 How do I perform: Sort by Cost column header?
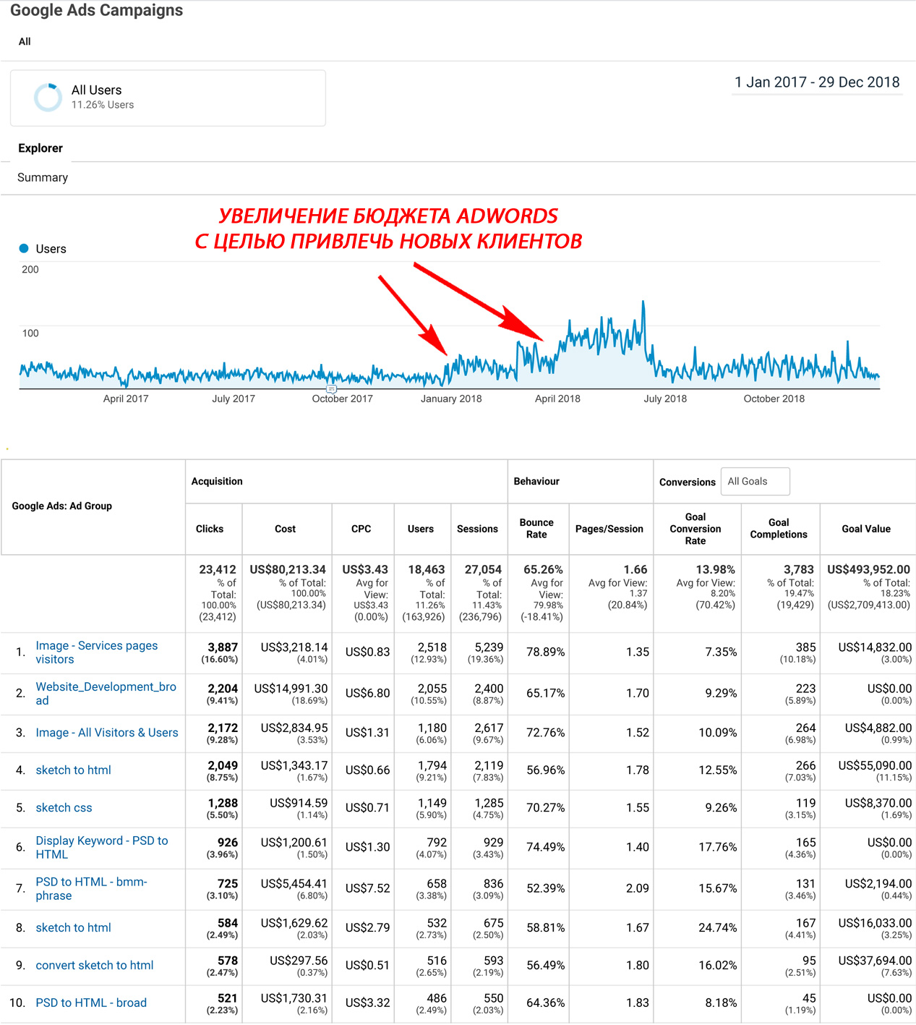pyautogui.click(x=285, y=529)
